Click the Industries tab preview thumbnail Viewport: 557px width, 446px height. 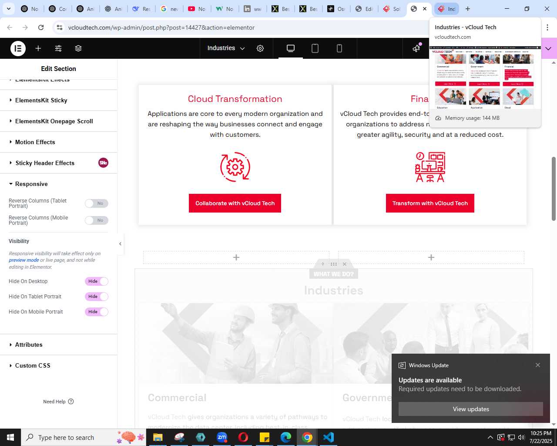click(485, 77)
